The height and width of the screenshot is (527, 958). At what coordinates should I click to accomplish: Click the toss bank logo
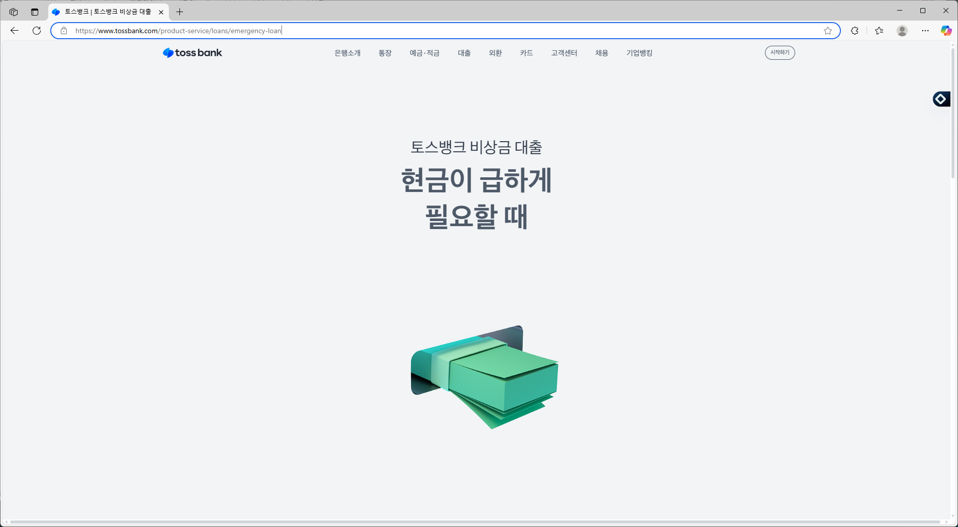click(x=193, y=53)
